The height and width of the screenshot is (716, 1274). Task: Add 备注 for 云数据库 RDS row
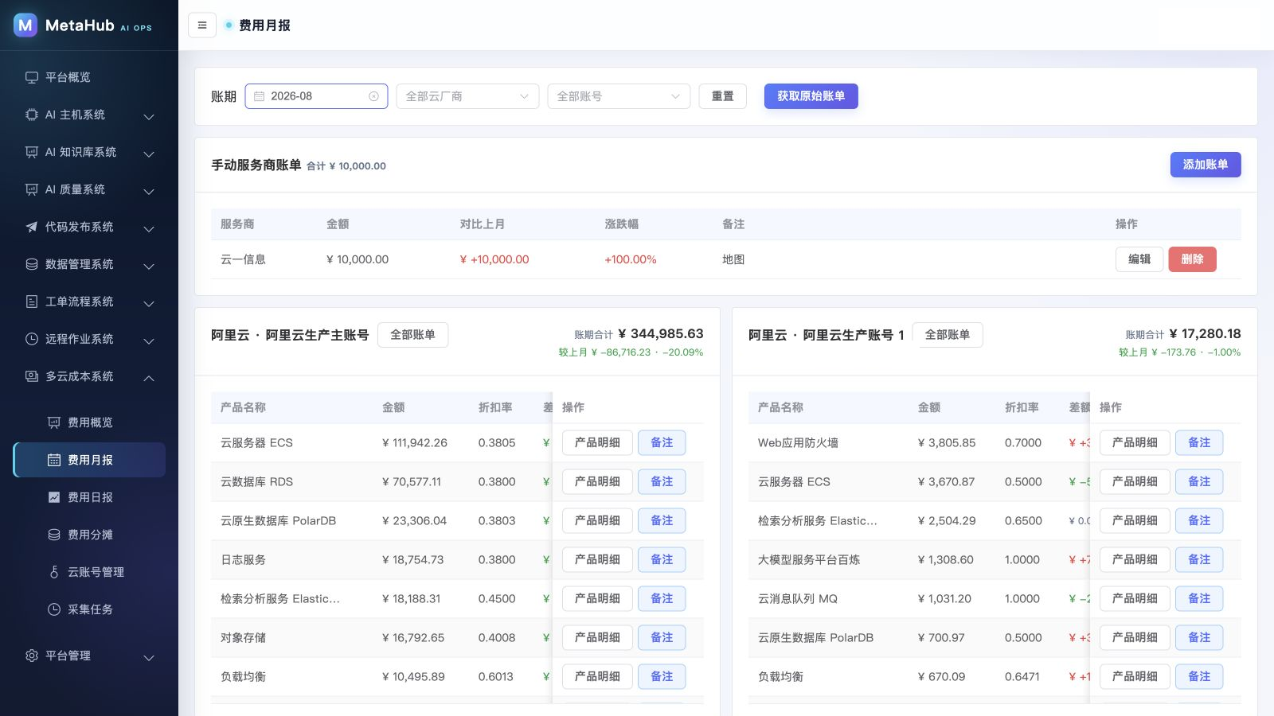click(662, 481)
